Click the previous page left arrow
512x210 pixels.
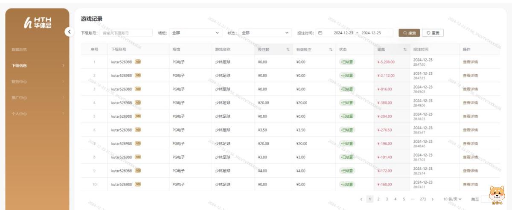point(361,199)
